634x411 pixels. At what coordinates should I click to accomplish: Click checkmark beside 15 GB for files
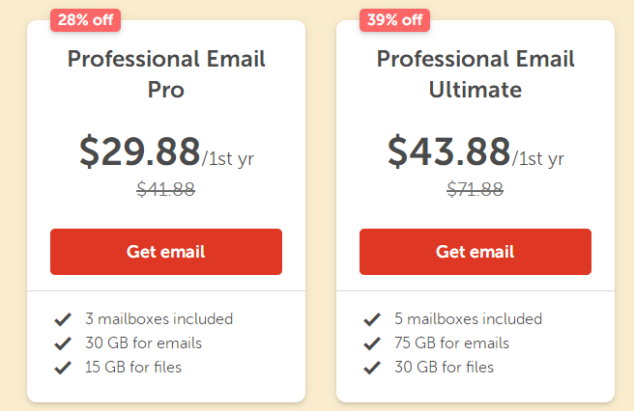tap(63, 368)
